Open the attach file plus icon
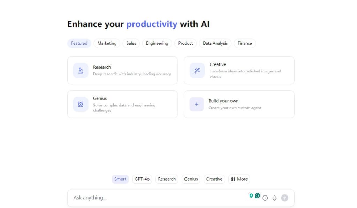Image resolution: width=357 pixels, height=208 pixels. 265,198
